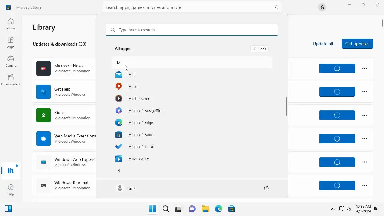Click Xbox update progress button

click(337, 115)
